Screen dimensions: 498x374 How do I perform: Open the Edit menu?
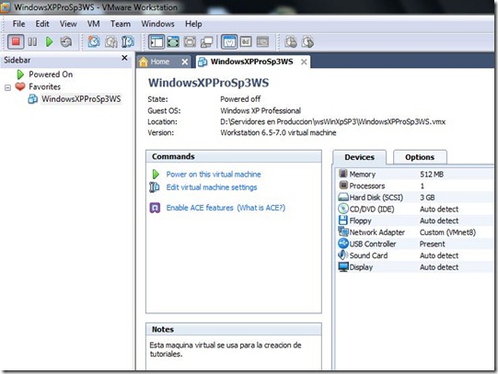click(x=42, y=24)
